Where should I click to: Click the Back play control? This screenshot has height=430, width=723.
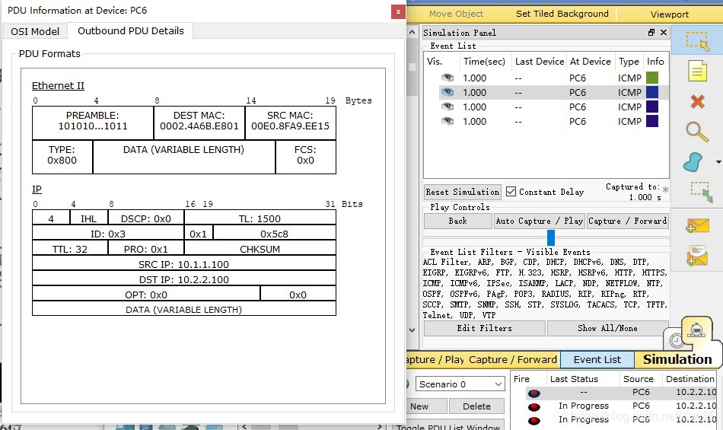[458, 221]
